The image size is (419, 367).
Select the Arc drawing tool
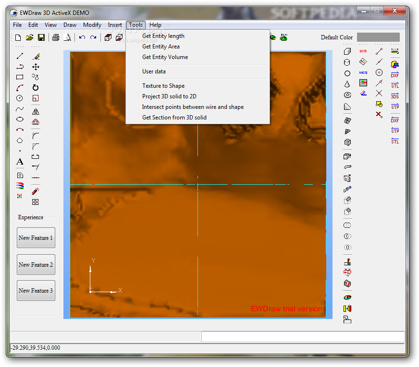pos(20,88)
